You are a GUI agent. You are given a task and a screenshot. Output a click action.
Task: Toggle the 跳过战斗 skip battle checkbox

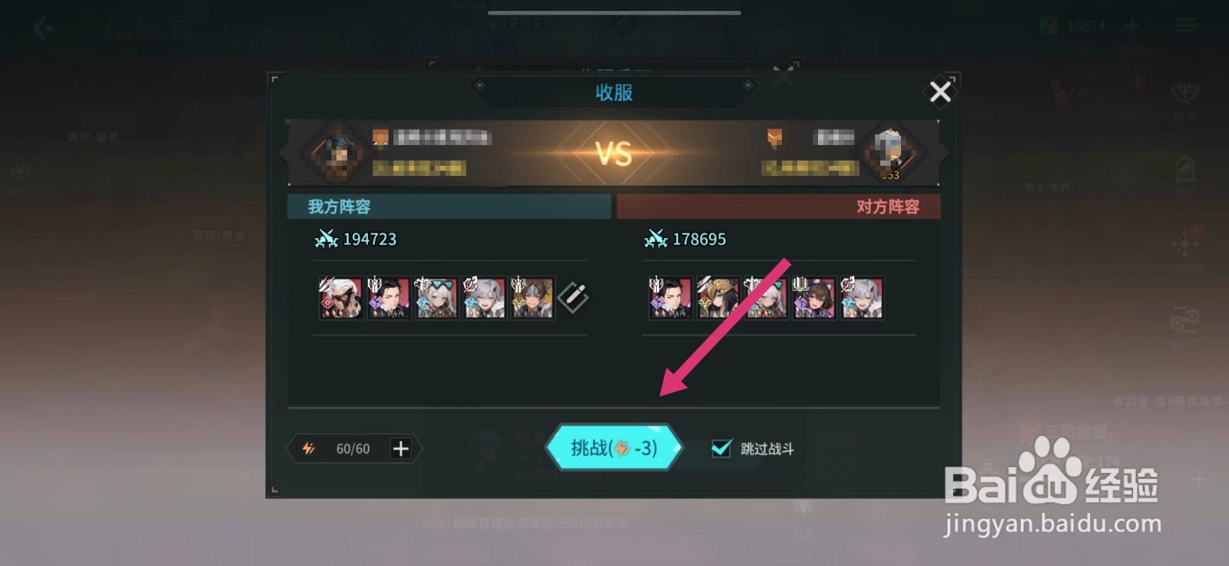point(721,448)
